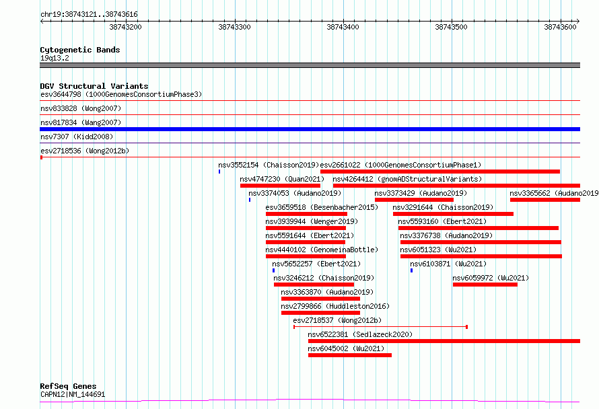The image size is (599, 409).
Task: Select the nsv833828 (Wong2007) variant label
Action: (x=81, y=108)
